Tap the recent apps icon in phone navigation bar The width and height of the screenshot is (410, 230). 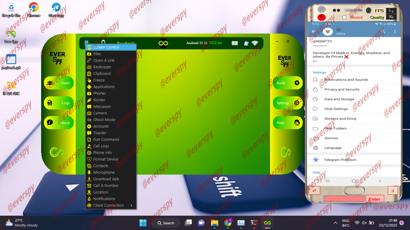pos(328,181)
